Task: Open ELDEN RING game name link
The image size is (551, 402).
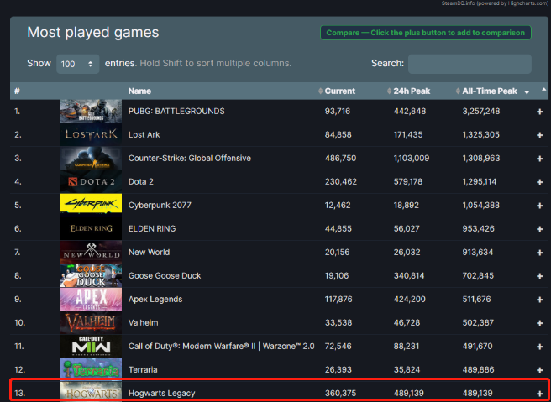Action: 152,228
